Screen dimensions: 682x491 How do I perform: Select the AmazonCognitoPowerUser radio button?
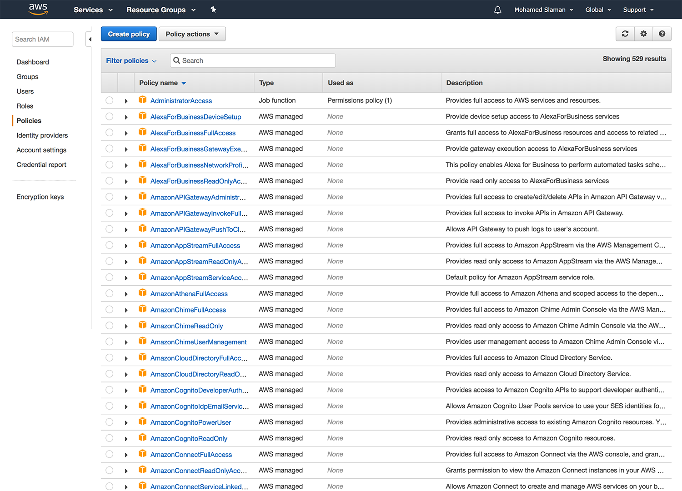[110, 422]
